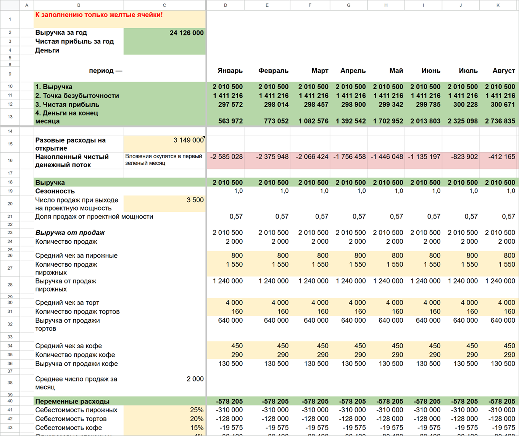Click row 10 header number

click(10, 87)
